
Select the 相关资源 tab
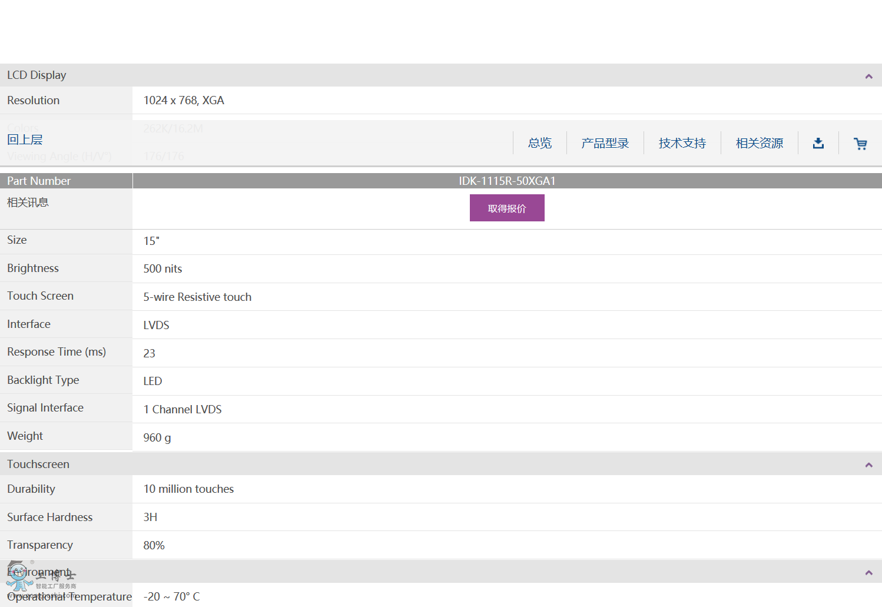pos(759,143)
